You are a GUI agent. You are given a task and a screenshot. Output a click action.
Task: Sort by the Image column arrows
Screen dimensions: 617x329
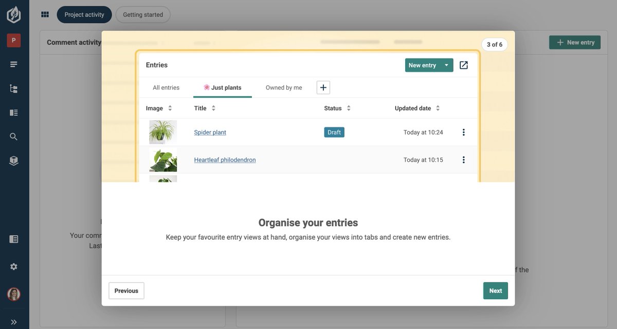(x=170, y=108)
